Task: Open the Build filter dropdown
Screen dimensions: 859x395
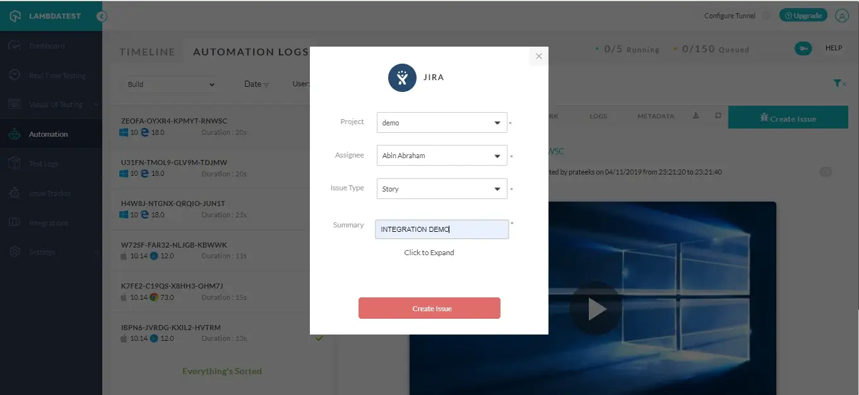Action: pos(170,84)
